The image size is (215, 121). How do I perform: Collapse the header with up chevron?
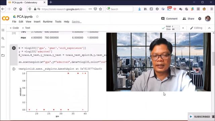pyautogui.click(x=209, y=28)
